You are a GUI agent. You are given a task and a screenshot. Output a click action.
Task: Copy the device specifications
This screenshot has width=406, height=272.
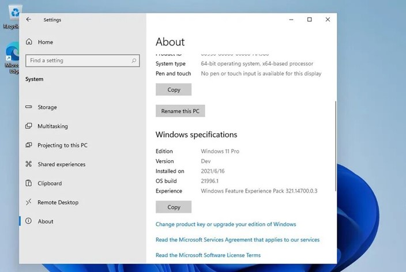click(x=174, y=89)
